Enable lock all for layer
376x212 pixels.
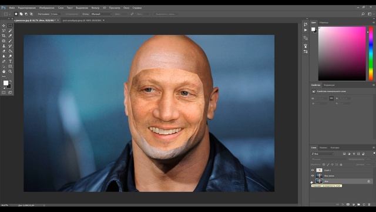click(341, 165)
